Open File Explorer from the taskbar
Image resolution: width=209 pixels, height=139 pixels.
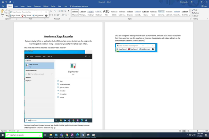pyautogui.click(x=51, y=135)
